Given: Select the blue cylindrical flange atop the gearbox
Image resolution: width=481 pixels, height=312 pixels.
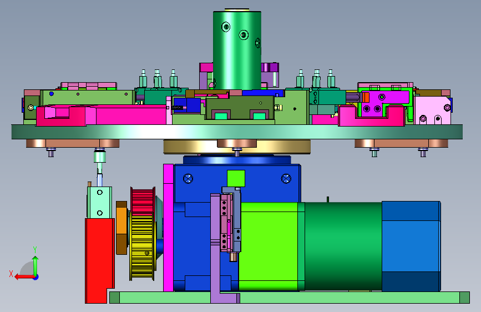Looking at the screenshot, I should [237, 160].
